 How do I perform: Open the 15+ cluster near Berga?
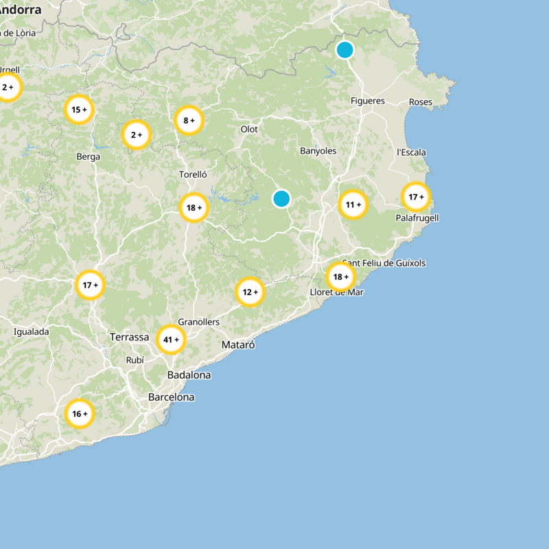(79, 108)
